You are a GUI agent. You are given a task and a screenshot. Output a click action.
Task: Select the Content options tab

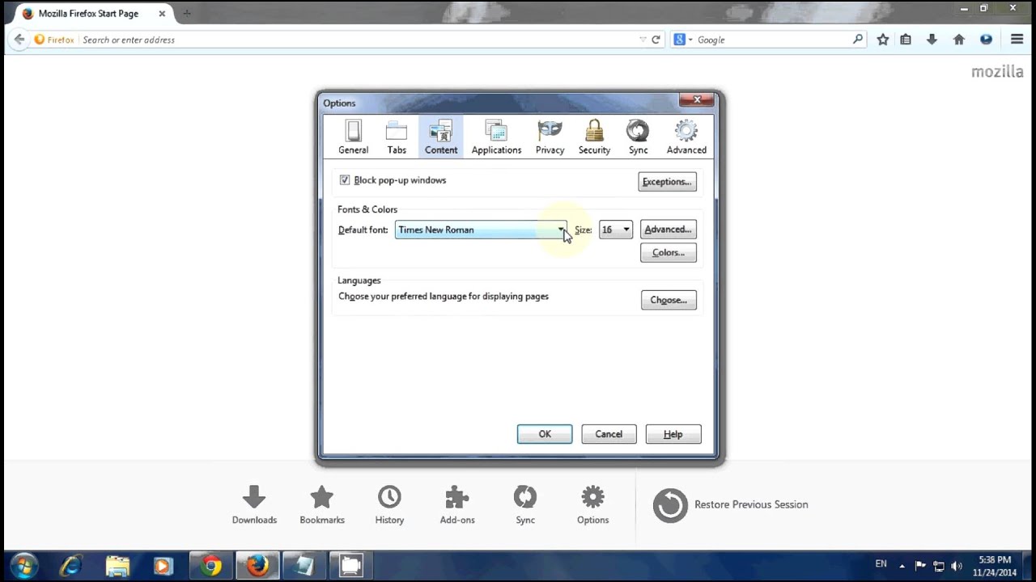coord(441,137)
